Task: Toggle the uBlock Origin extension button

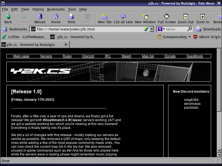Action: (207, 37)
